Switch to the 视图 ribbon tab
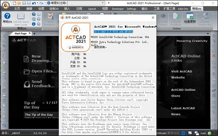The image size is (218, 136). [105, 9]
